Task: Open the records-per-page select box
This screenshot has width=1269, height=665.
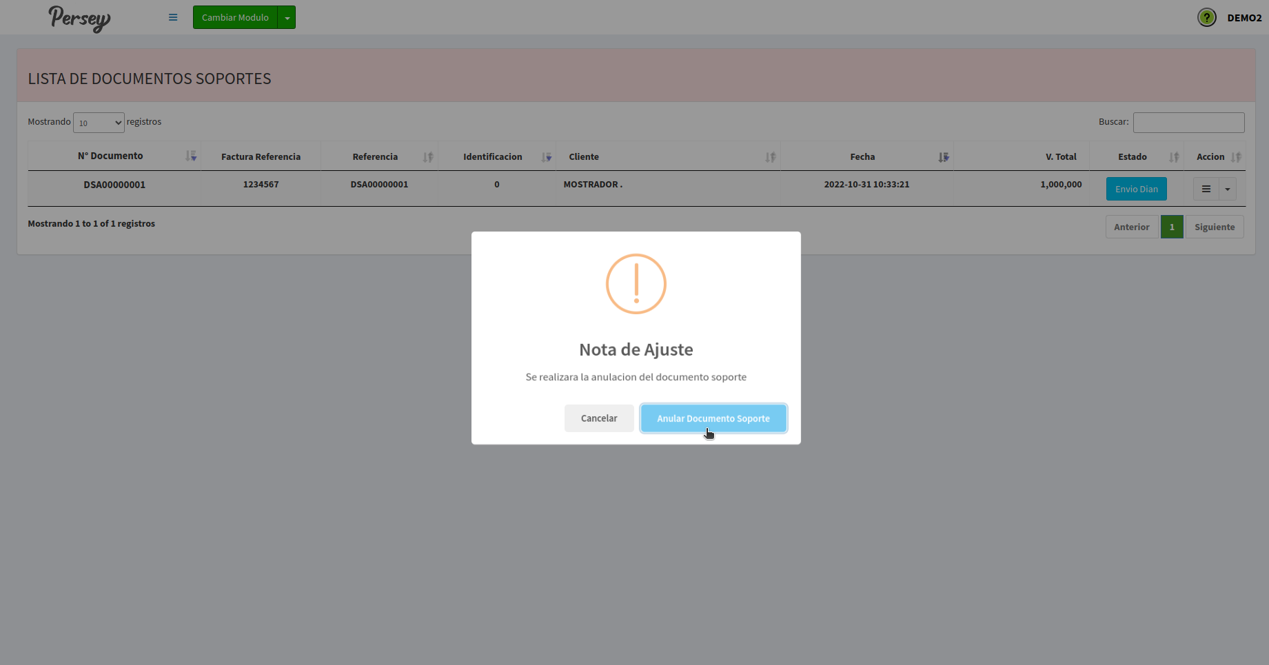Action: click(x=99, y=123)
